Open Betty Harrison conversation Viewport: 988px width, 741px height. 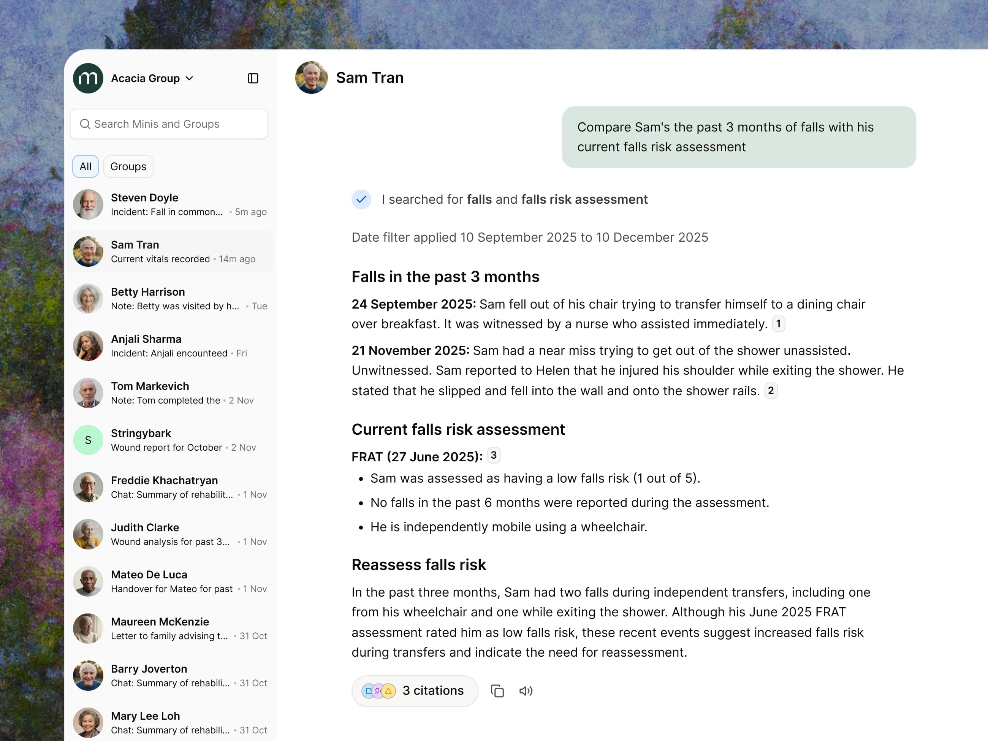point(170,299)
